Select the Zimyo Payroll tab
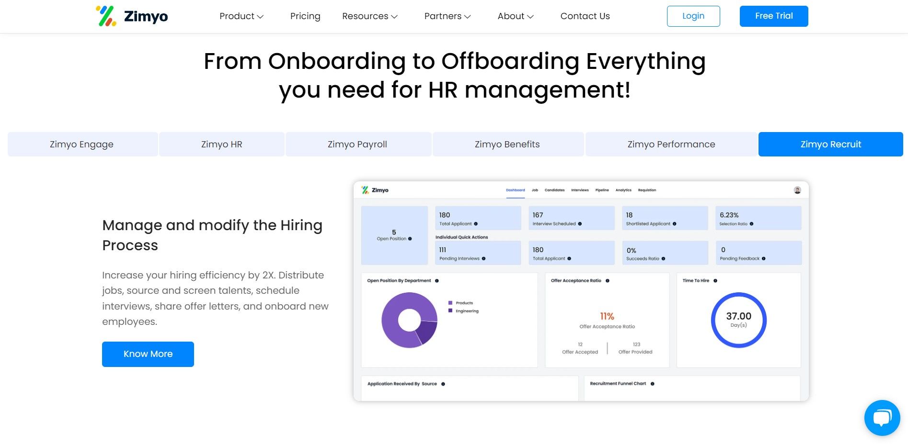Viewport: 908px width, 444px height. tap(358, 144)
